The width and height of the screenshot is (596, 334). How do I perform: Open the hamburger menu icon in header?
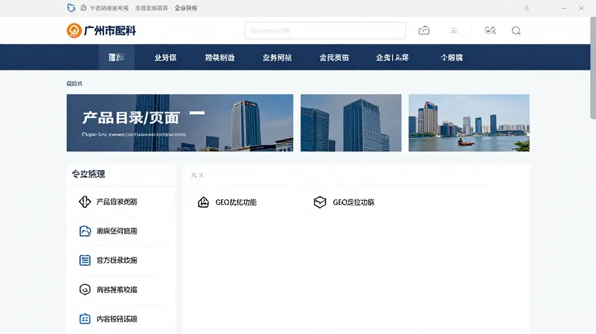[454, 31]
